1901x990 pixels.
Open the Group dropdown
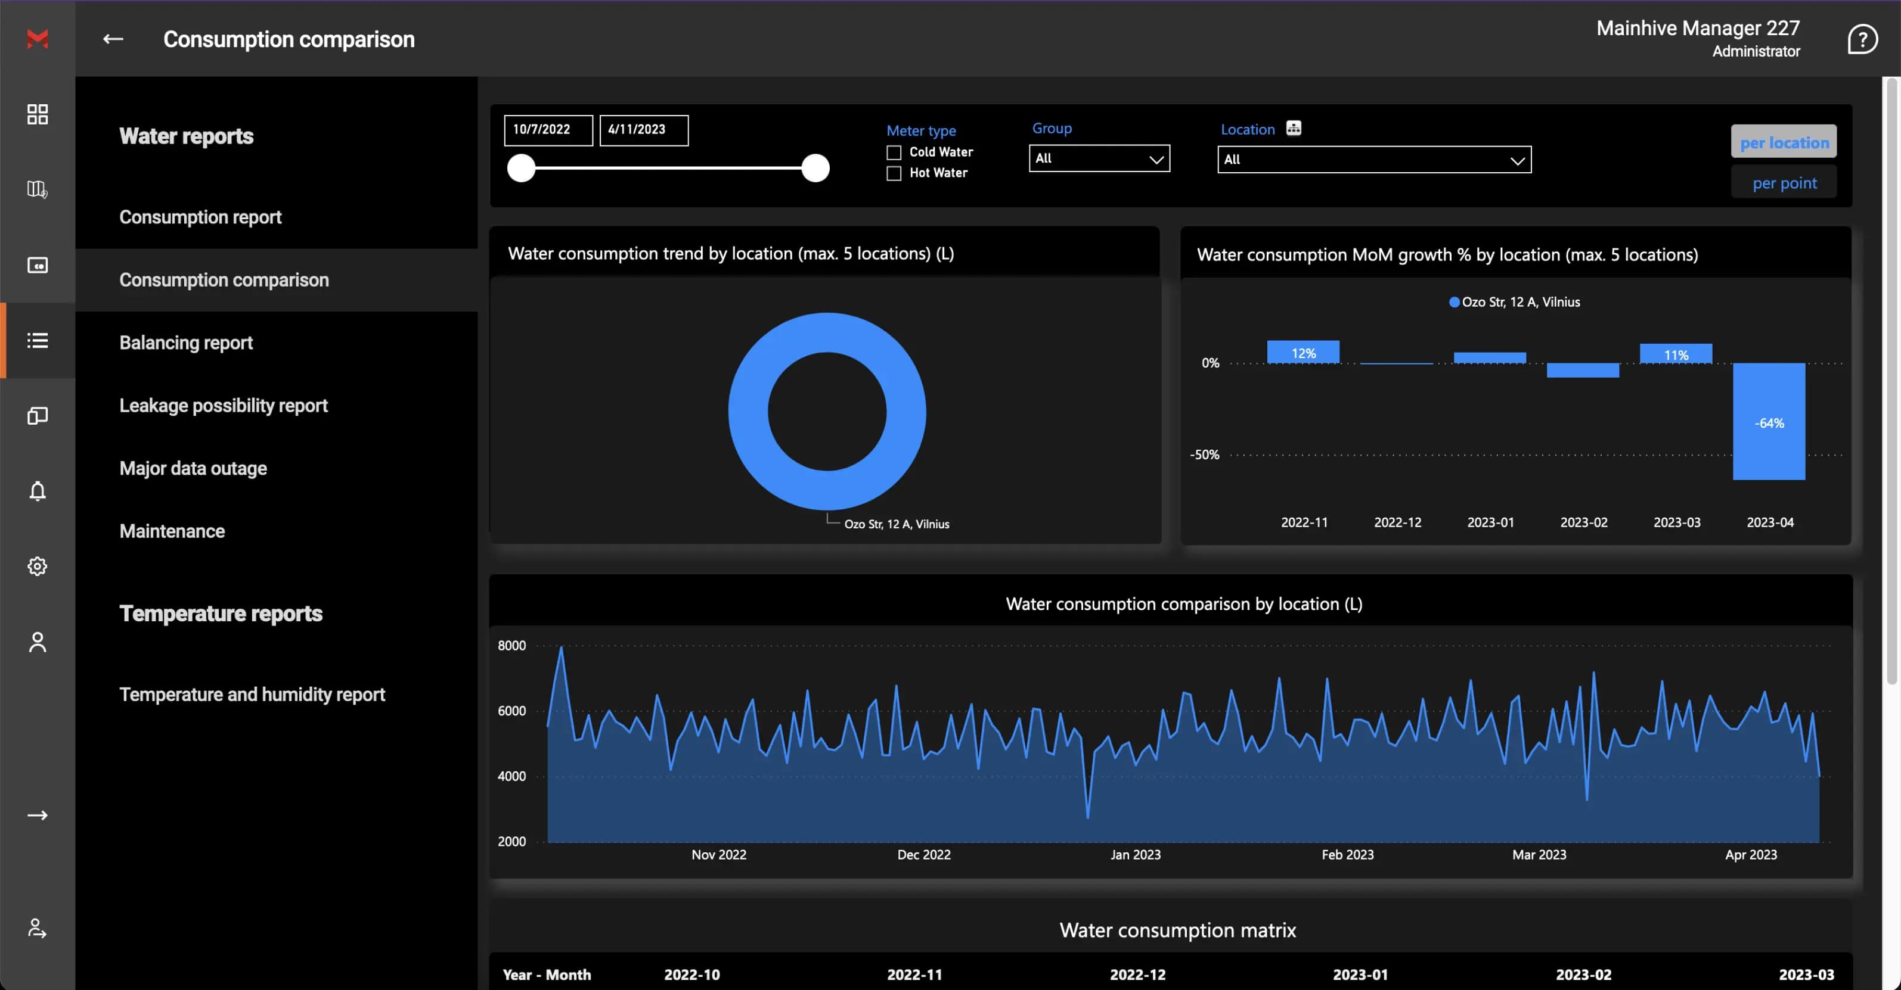tap(1099, 158)
